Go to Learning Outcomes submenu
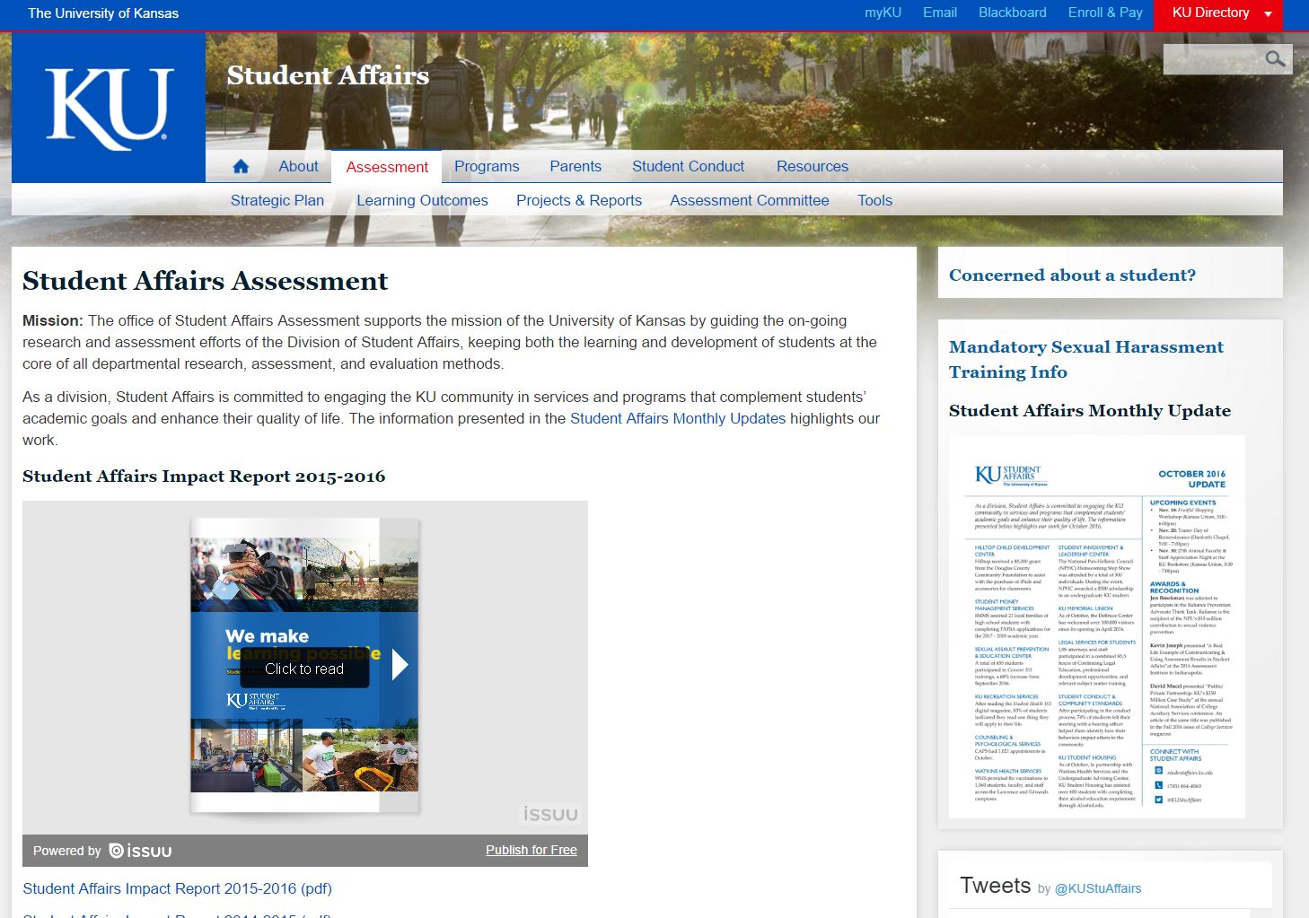 (422, 201)
